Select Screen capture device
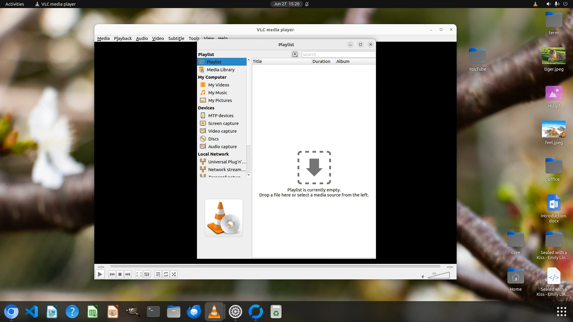This screenshot has width=573, height=322. [223, 123]
